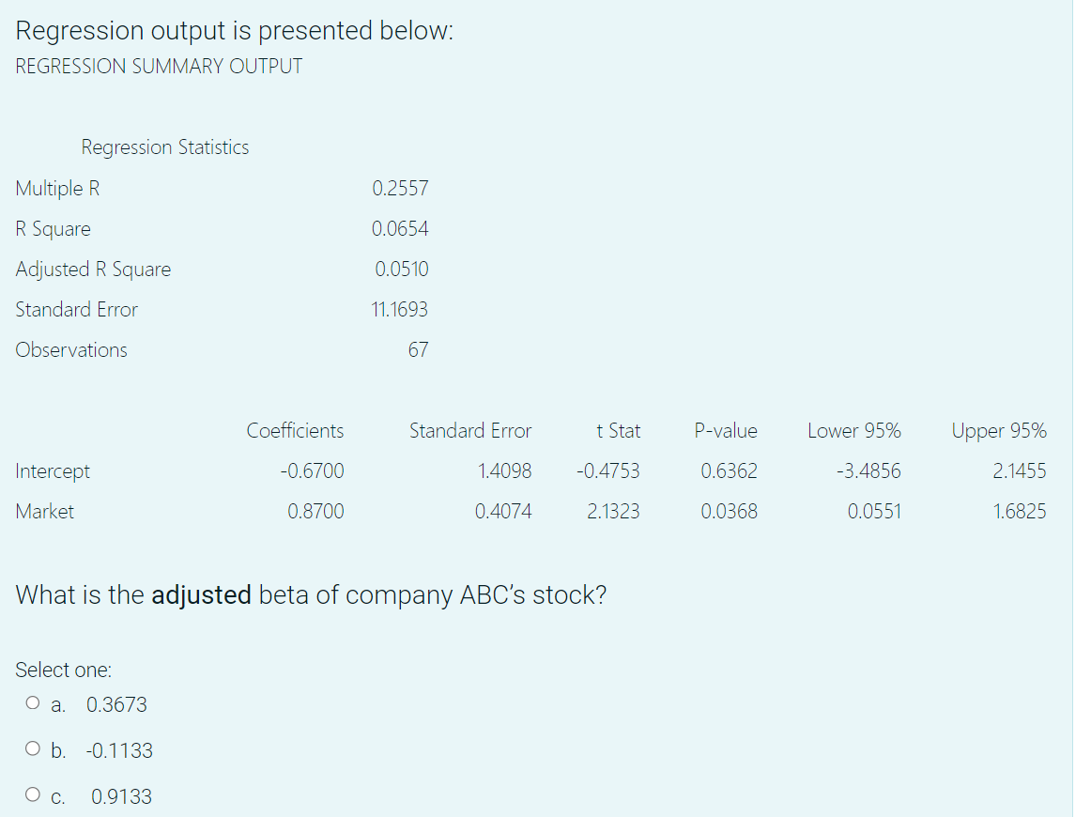Screen dimensions: 1091x817
Task: Click the R Square value 0.0654
Action: (x=401, y=228)
